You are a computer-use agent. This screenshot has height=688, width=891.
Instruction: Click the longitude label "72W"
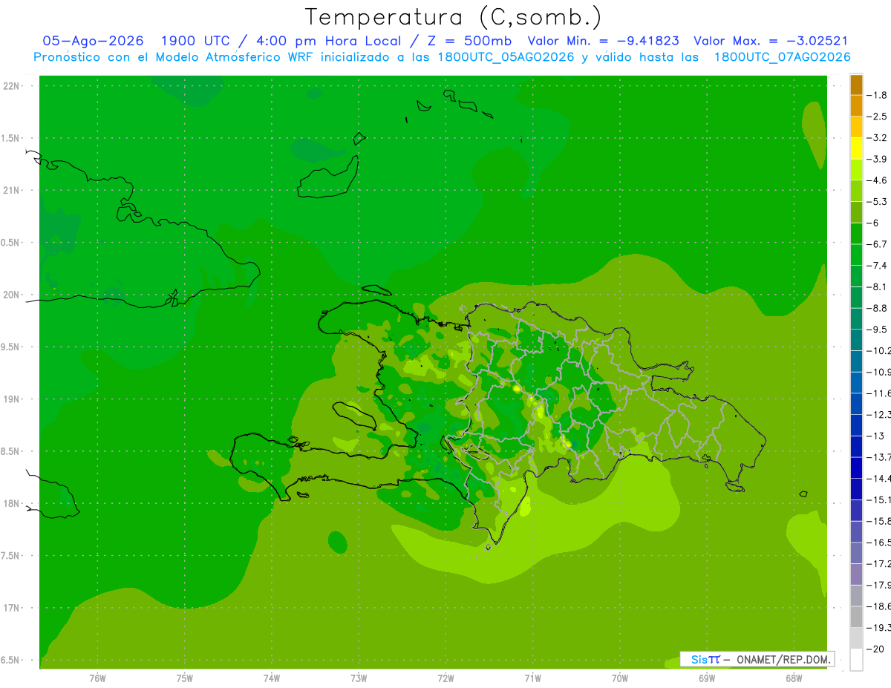pos(446,678)
